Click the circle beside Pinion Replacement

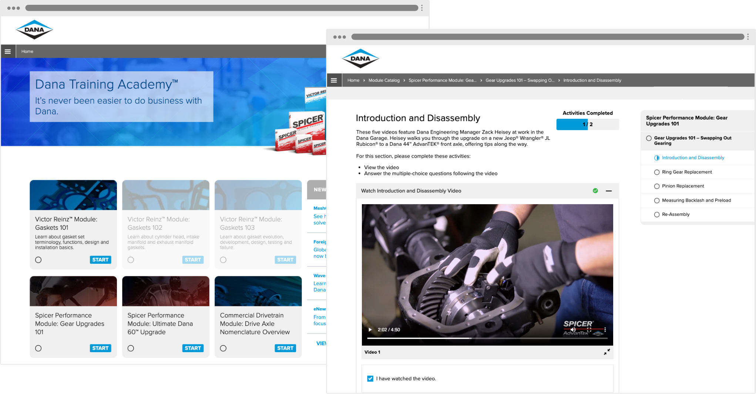pos(657,186)
